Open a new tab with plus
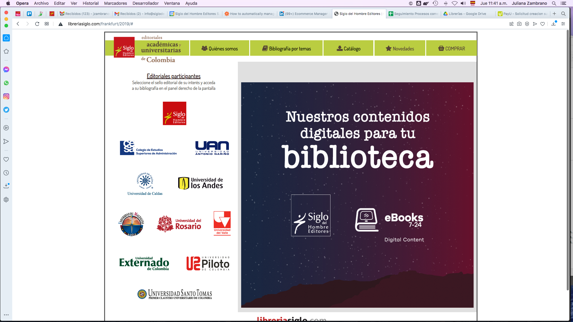The height and width of the screenshot is (322, 573). (x=554, y=14)
